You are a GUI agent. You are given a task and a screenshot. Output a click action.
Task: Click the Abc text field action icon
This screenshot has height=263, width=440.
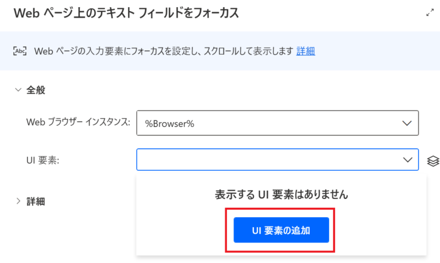pyautogui.click(x=20, y=51)
